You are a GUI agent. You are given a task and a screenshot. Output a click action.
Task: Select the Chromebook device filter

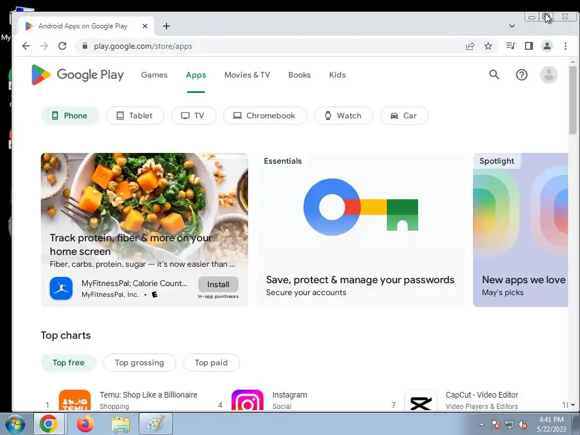pos(265,116)
